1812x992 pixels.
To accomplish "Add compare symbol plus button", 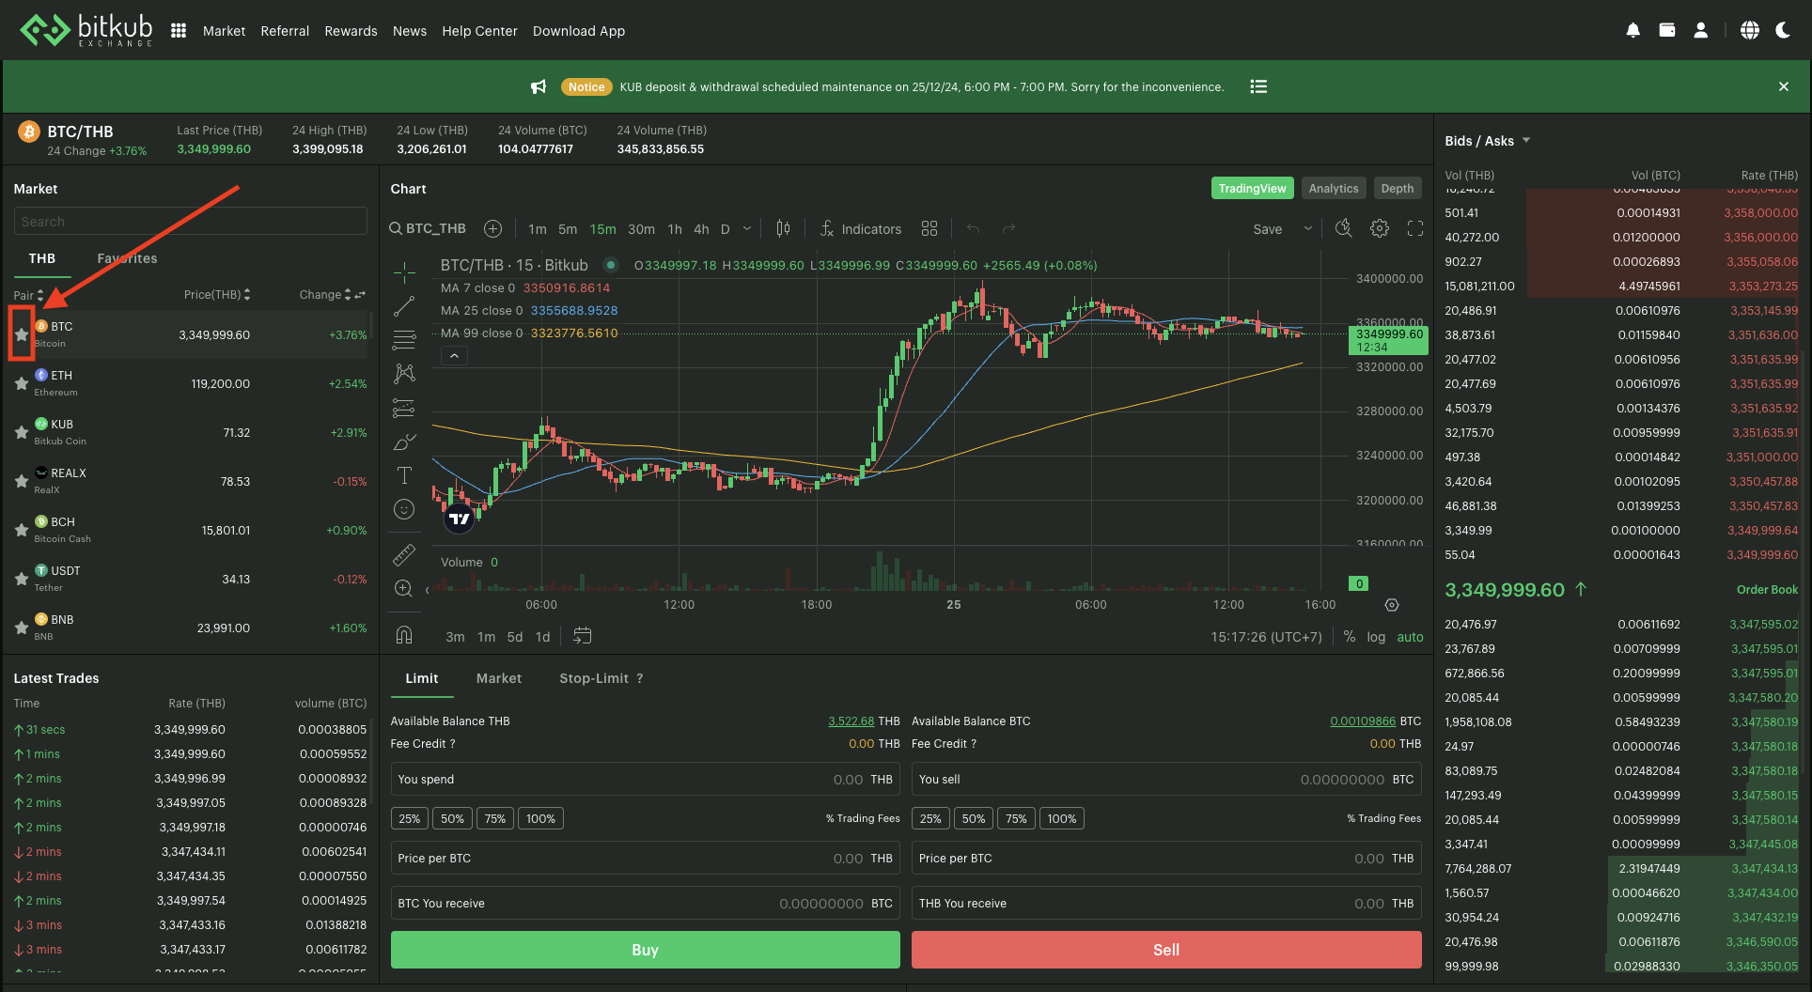I will (492, 228).
